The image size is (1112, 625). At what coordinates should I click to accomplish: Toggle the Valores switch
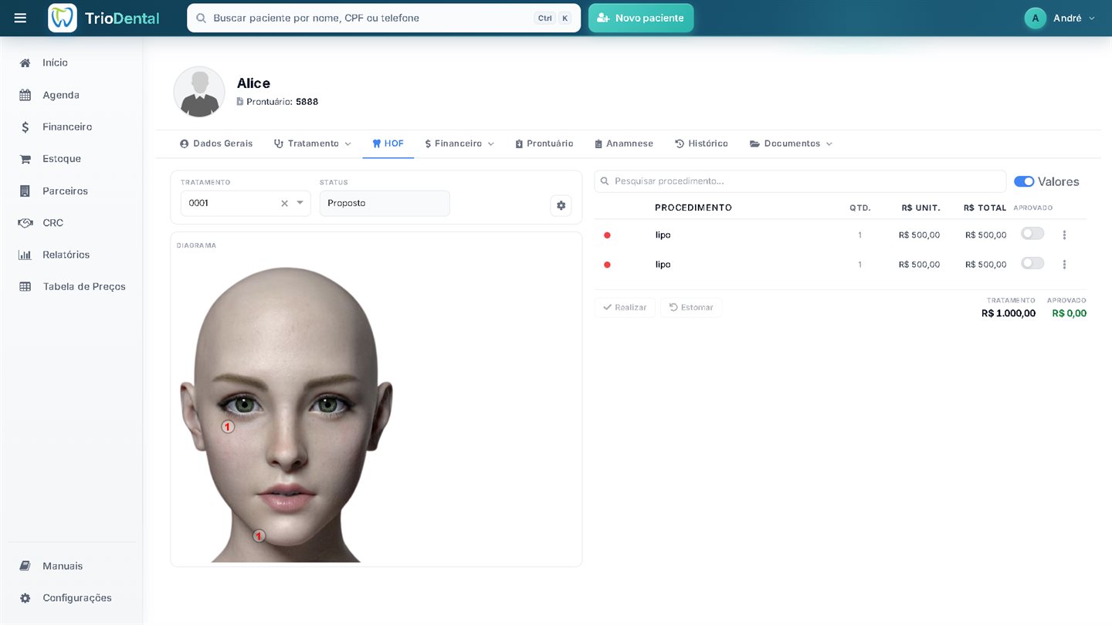tap(1024, 181)
